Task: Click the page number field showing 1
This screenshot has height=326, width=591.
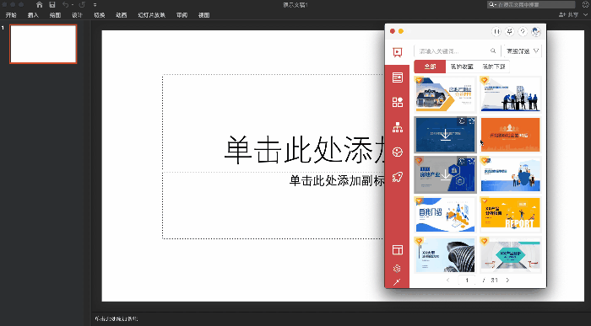Action: [x=467, y=281]
